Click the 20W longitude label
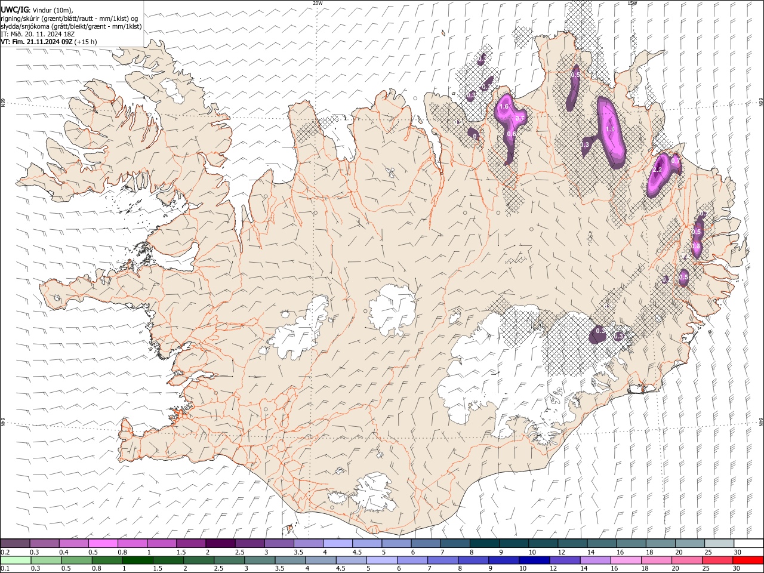The height and width of the screenshot is (573, 764). (318, 3)
